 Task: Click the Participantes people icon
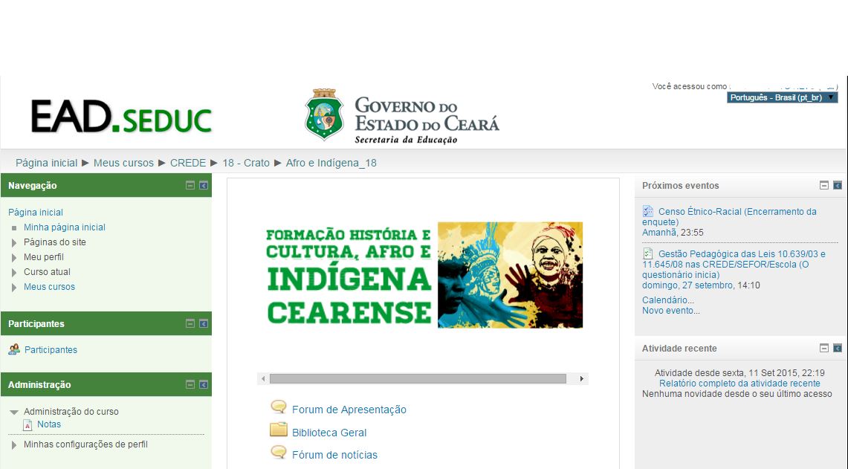14,349
